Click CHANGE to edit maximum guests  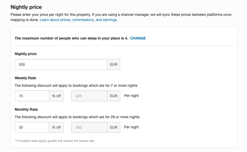138,38
